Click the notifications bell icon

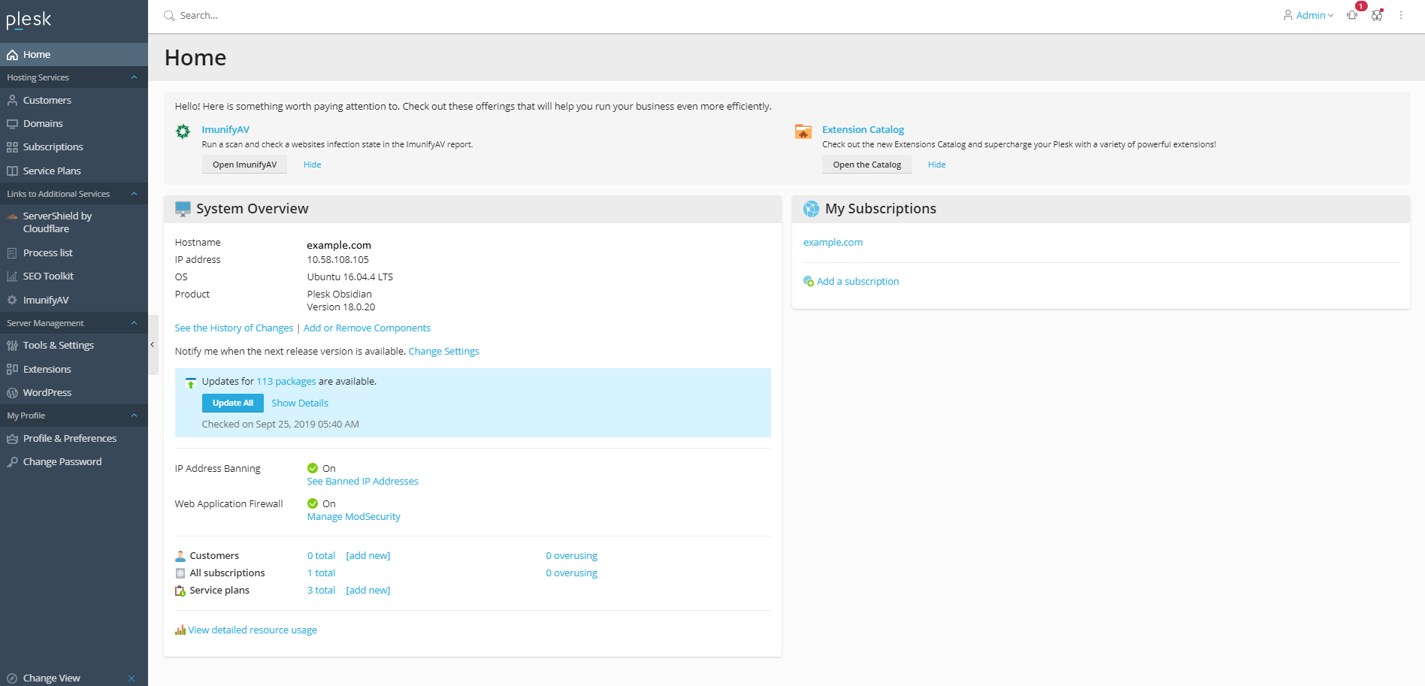(x=1352, y=15)
